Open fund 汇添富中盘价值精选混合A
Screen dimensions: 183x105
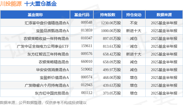[x=47, y=23]
